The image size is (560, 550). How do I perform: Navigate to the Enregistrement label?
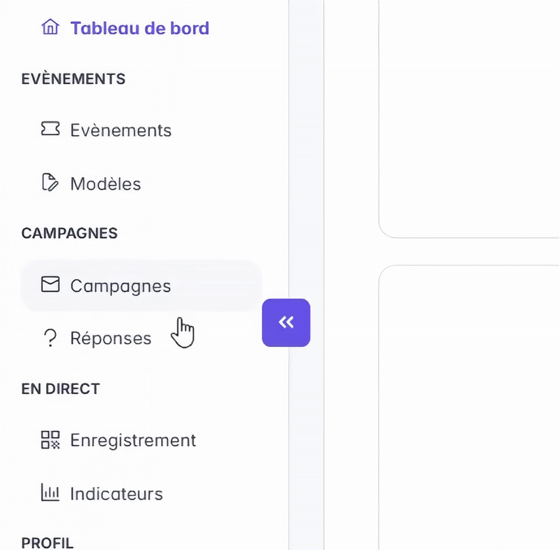point(133,440)
